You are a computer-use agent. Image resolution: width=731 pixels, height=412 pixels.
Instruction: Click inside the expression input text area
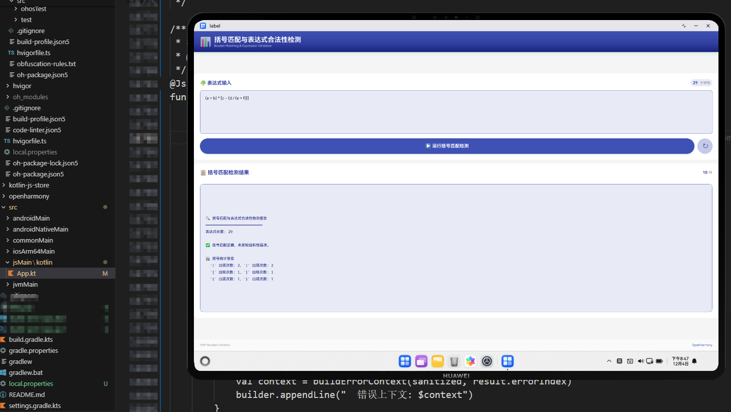point(456,112)
